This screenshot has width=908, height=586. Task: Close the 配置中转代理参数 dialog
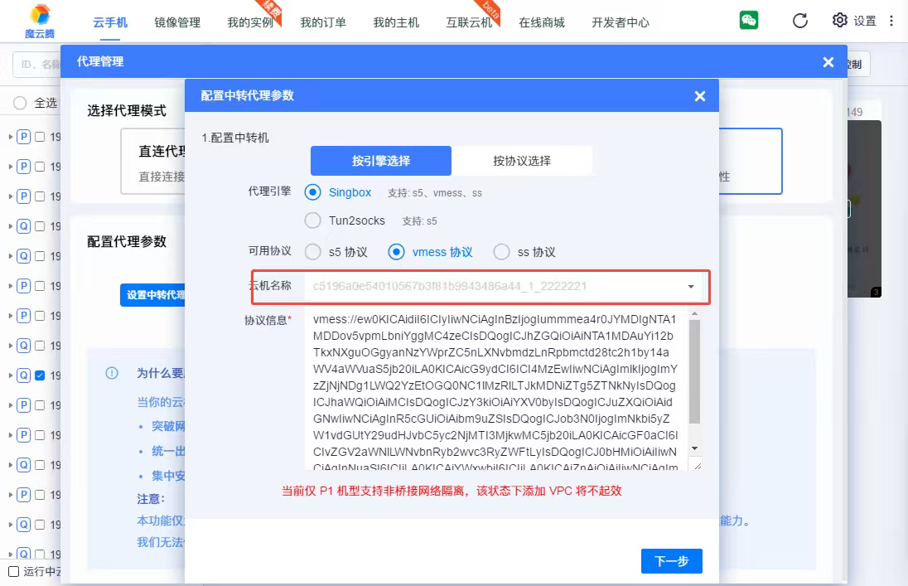pos(700,96)
